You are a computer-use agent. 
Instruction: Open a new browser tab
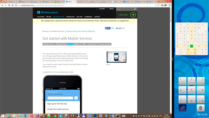[x=159, y=2]
